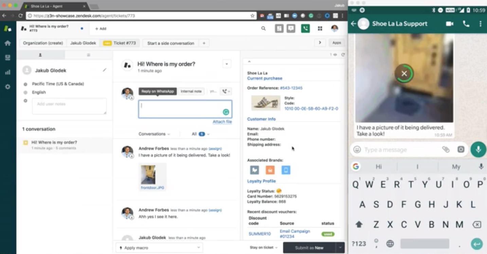This screenshot has height=254, width=487.
Task: Click the green phone talk icon
Action: [x=305, y=29]
